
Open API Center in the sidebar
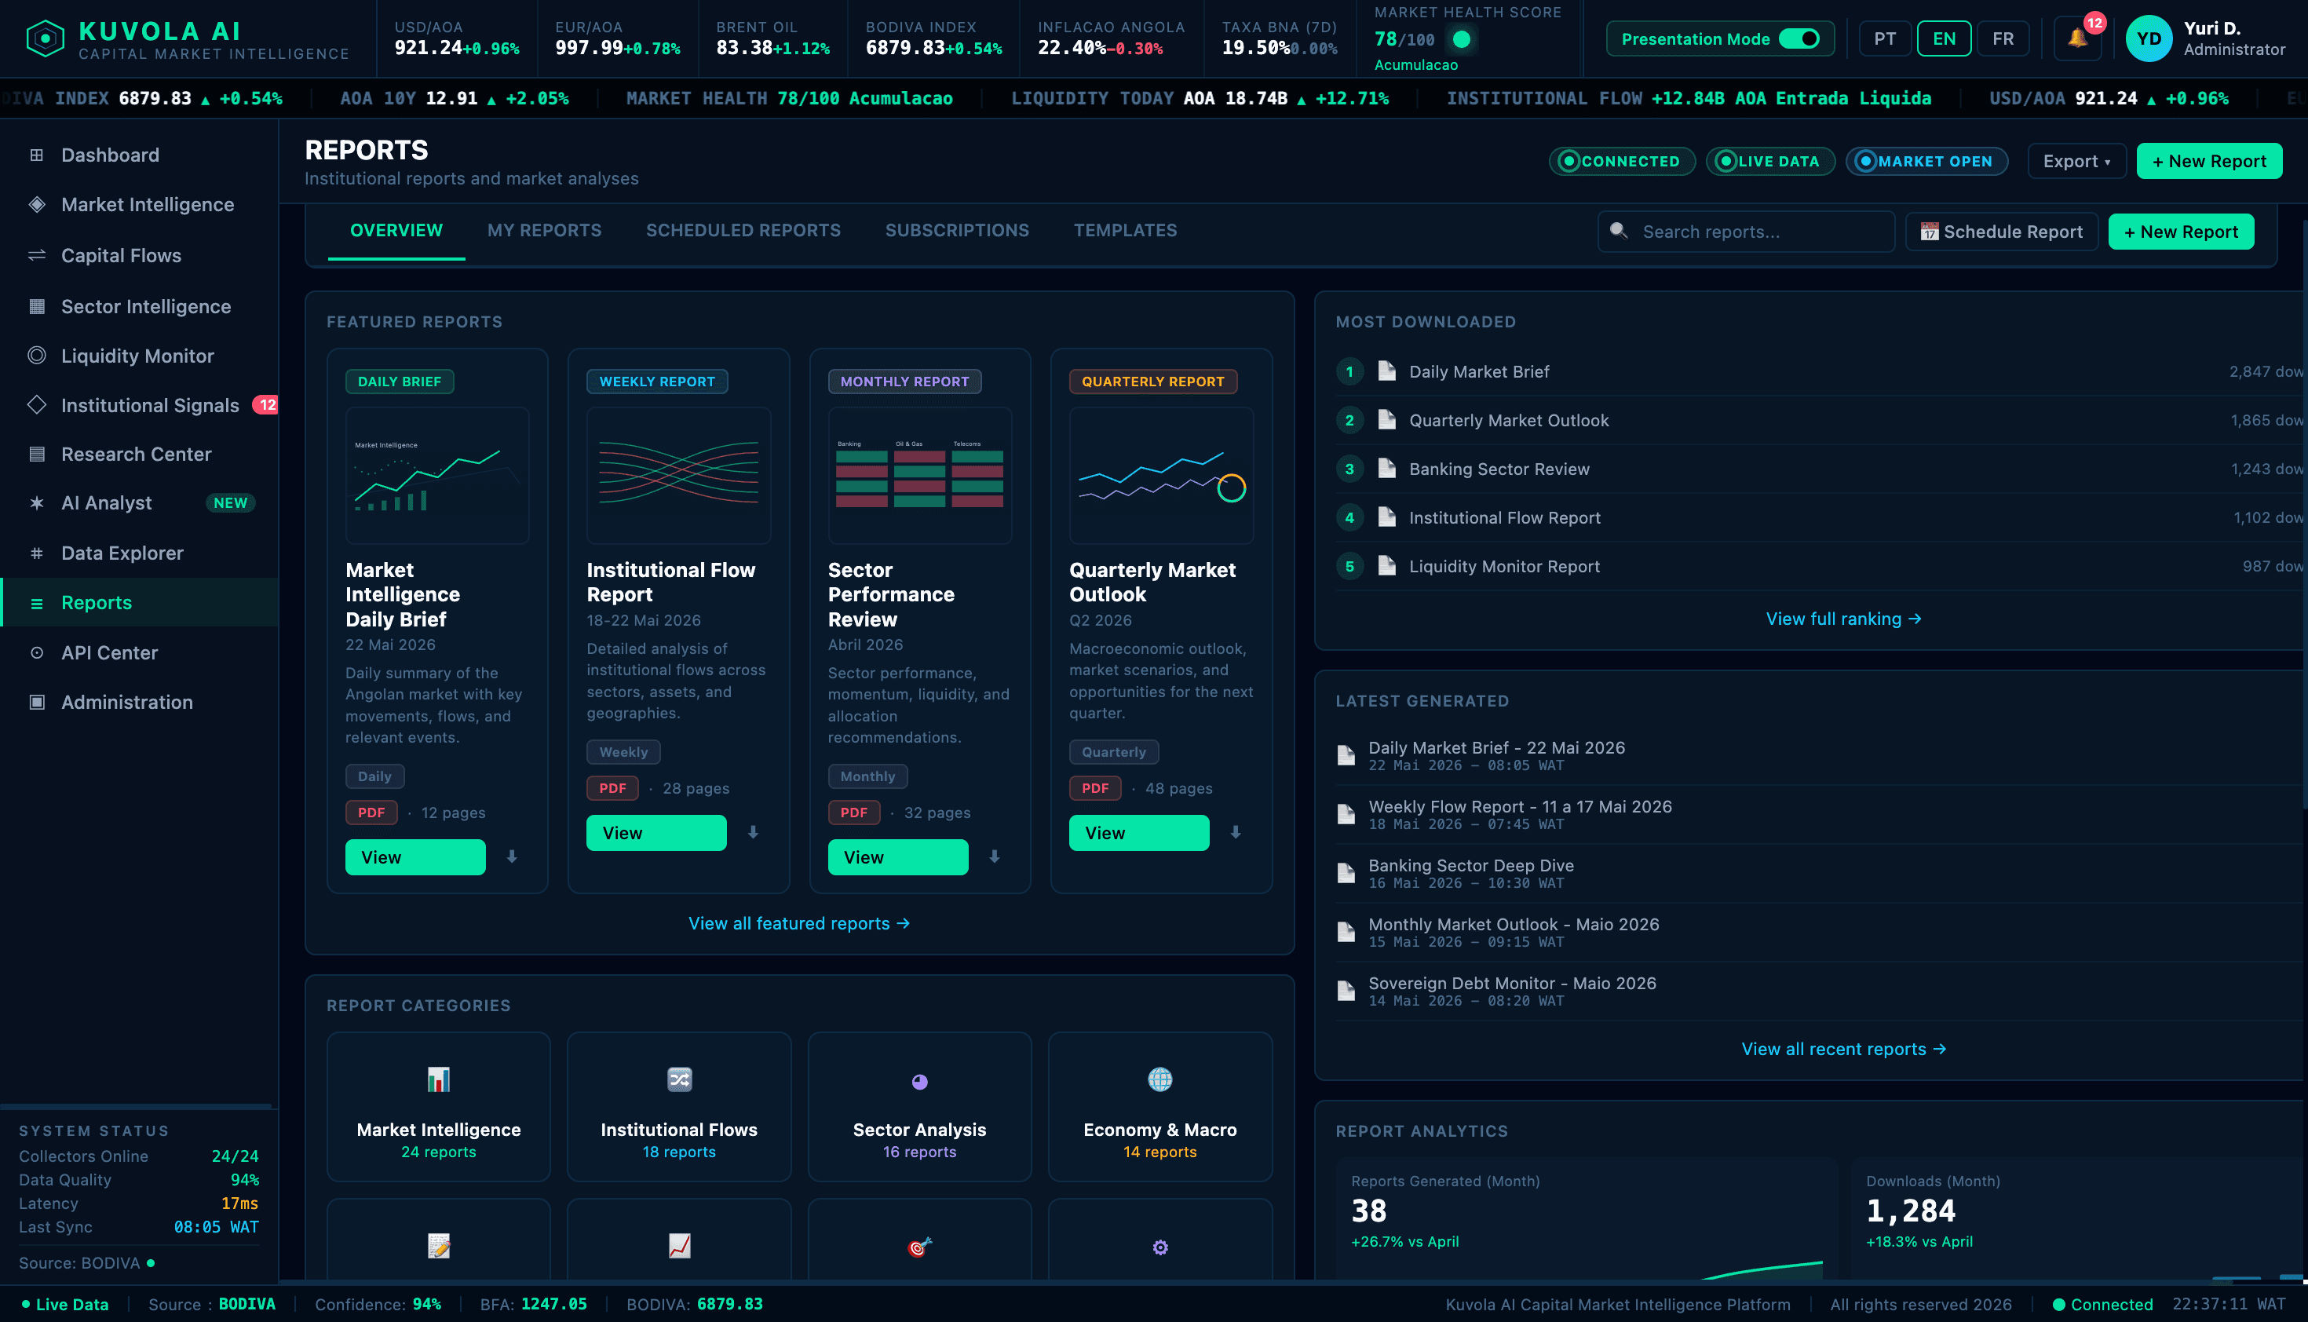pyautogui.click(x=139, y=653)
